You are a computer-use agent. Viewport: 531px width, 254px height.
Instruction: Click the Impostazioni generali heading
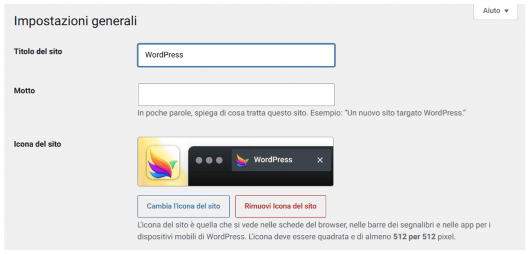tap(75, 21)
